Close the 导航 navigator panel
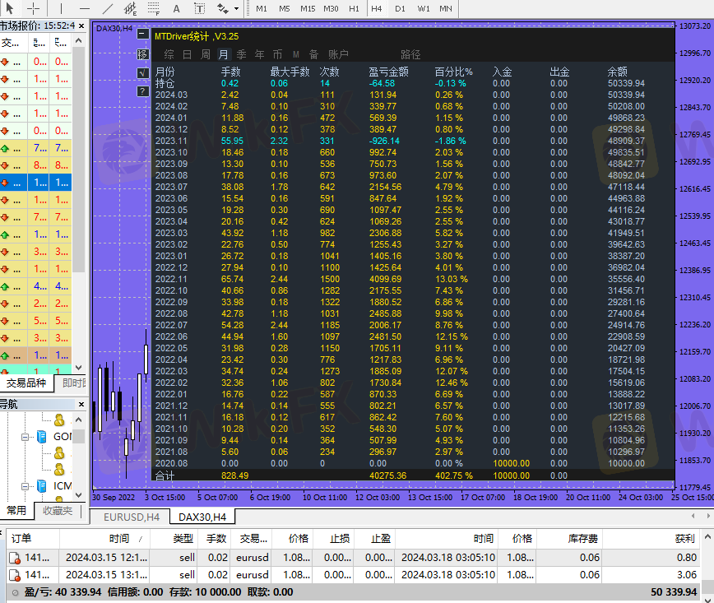714x603 pixels. [80, 403]
